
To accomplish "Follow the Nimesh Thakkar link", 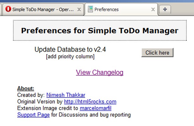I will (x=66, y=95).
